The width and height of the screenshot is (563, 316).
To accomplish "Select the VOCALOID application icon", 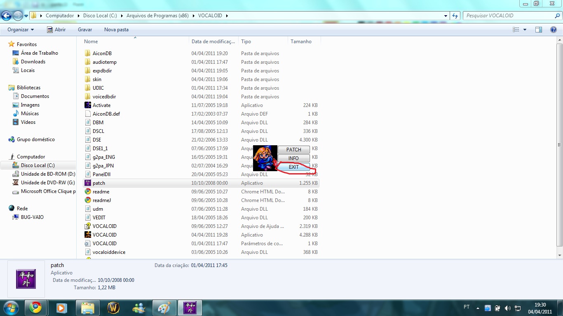I will 87,235.
